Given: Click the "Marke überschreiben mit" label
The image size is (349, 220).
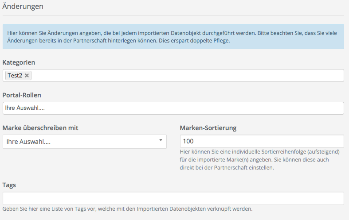Looking at the screenshot, I should click(40, 128).
